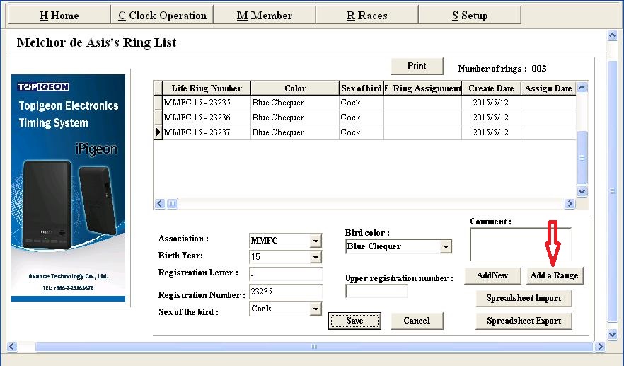The image size is (624, 366).
Task: Click the grid's scroll down arrow
Action: [x=582, y=192]
